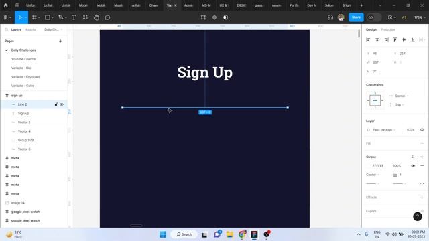Image resolution: width=429 pixels, height=241 pixels.
Task: Switch to the Design tab
Action: pyautogui.click(x=371, y=29)
